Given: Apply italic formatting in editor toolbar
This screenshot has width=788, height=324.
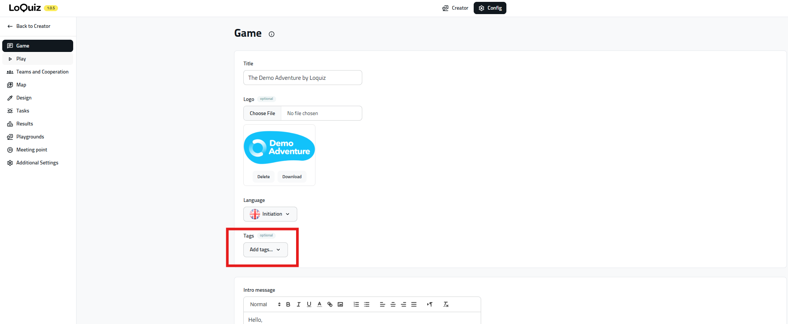Looking at the screenshot, I should (x=298, y=304).
